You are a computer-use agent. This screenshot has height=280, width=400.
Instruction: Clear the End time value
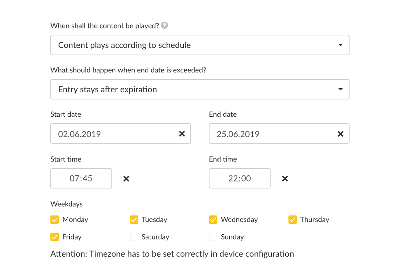click(x=285, y=178)
